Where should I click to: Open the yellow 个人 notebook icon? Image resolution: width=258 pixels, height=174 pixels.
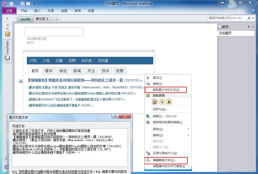[x=7, y=34]
